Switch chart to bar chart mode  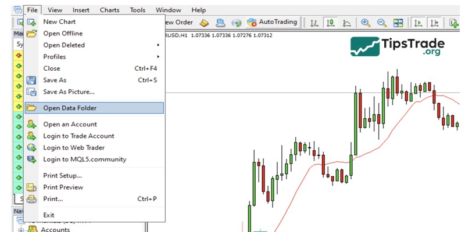coord(314,23)
